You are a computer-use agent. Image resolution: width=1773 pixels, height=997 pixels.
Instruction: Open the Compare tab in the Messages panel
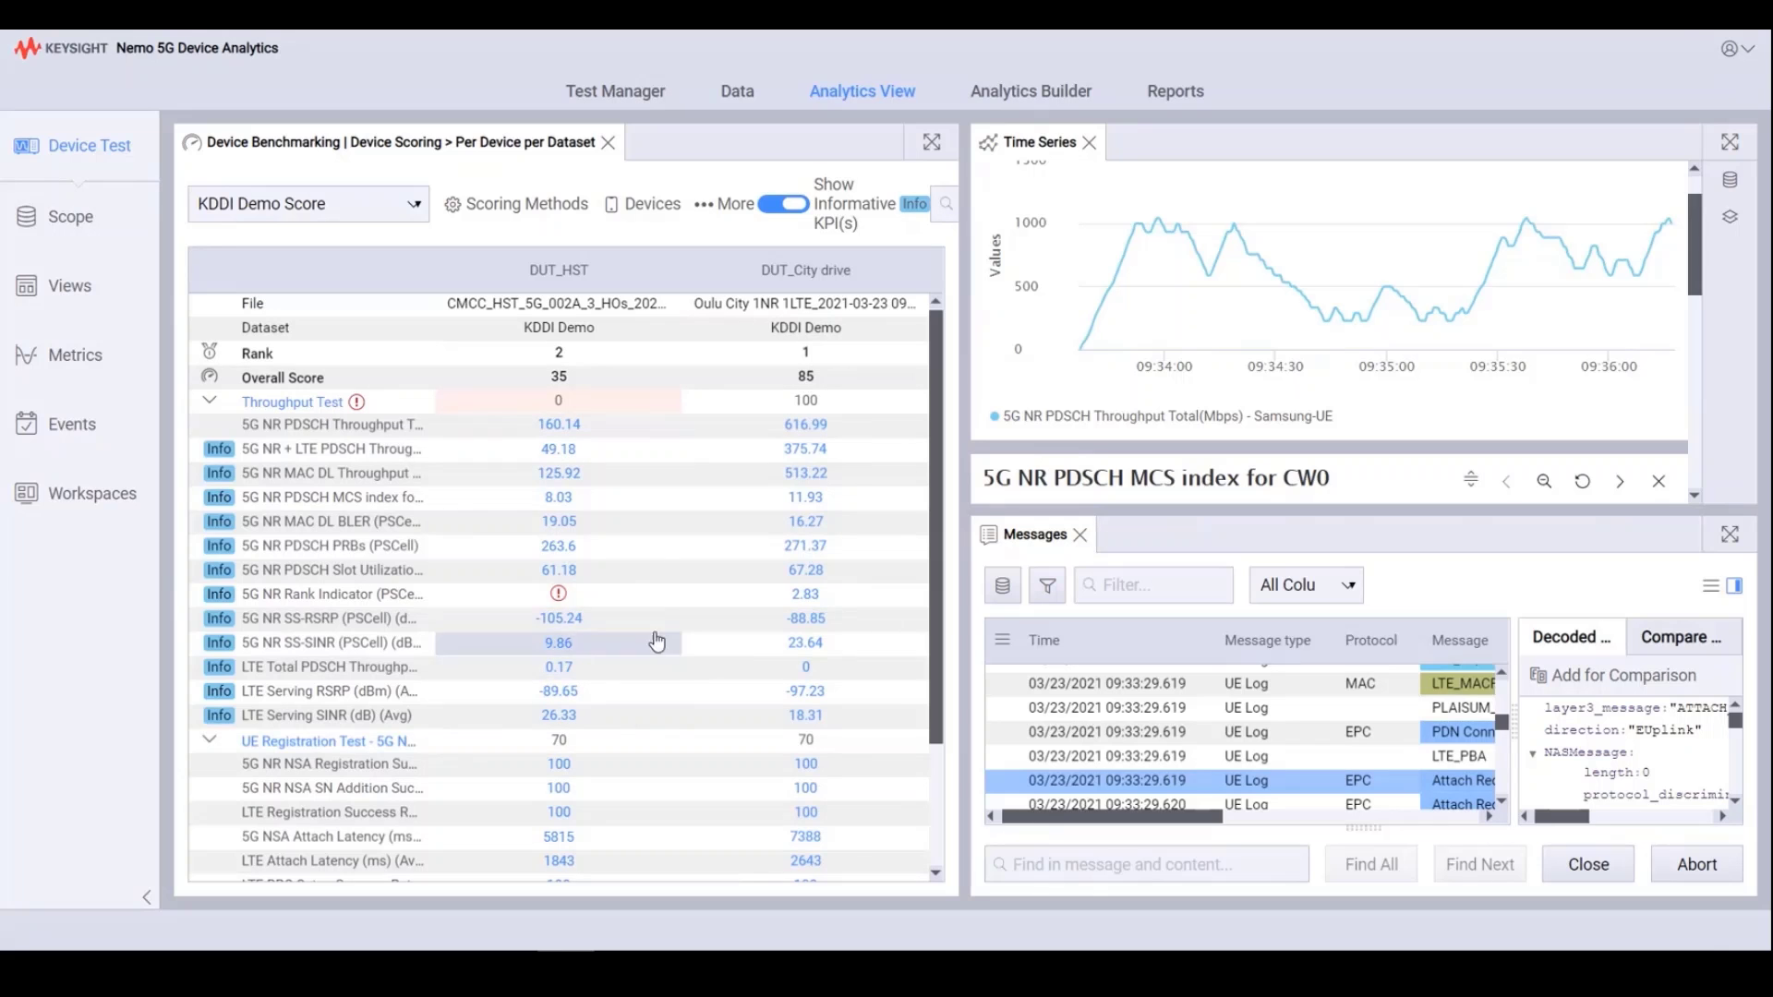click(x=1680, y=636)
